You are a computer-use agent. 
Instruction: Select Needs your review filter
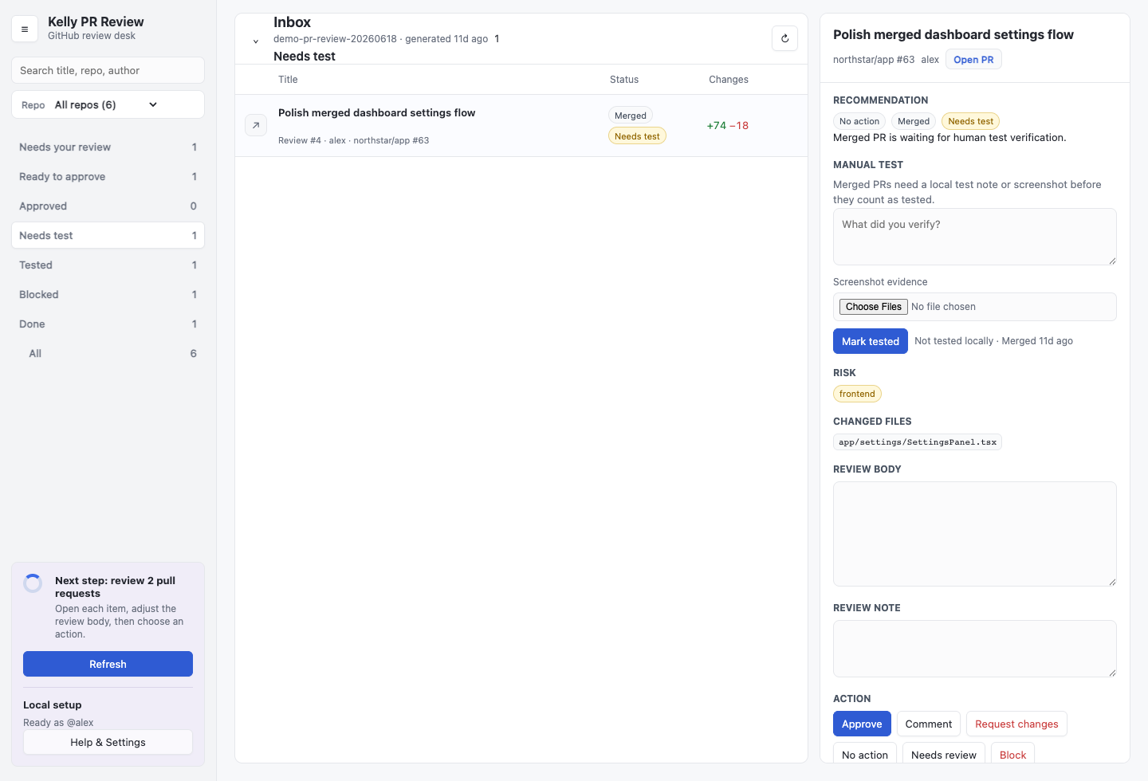[108, 147]
